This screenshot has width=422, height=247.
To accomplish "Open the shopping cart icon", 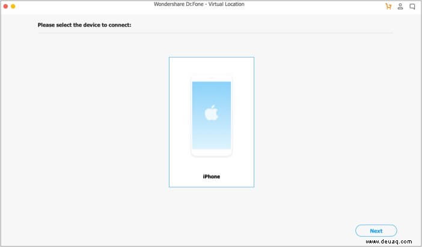I will coord(388,7).
